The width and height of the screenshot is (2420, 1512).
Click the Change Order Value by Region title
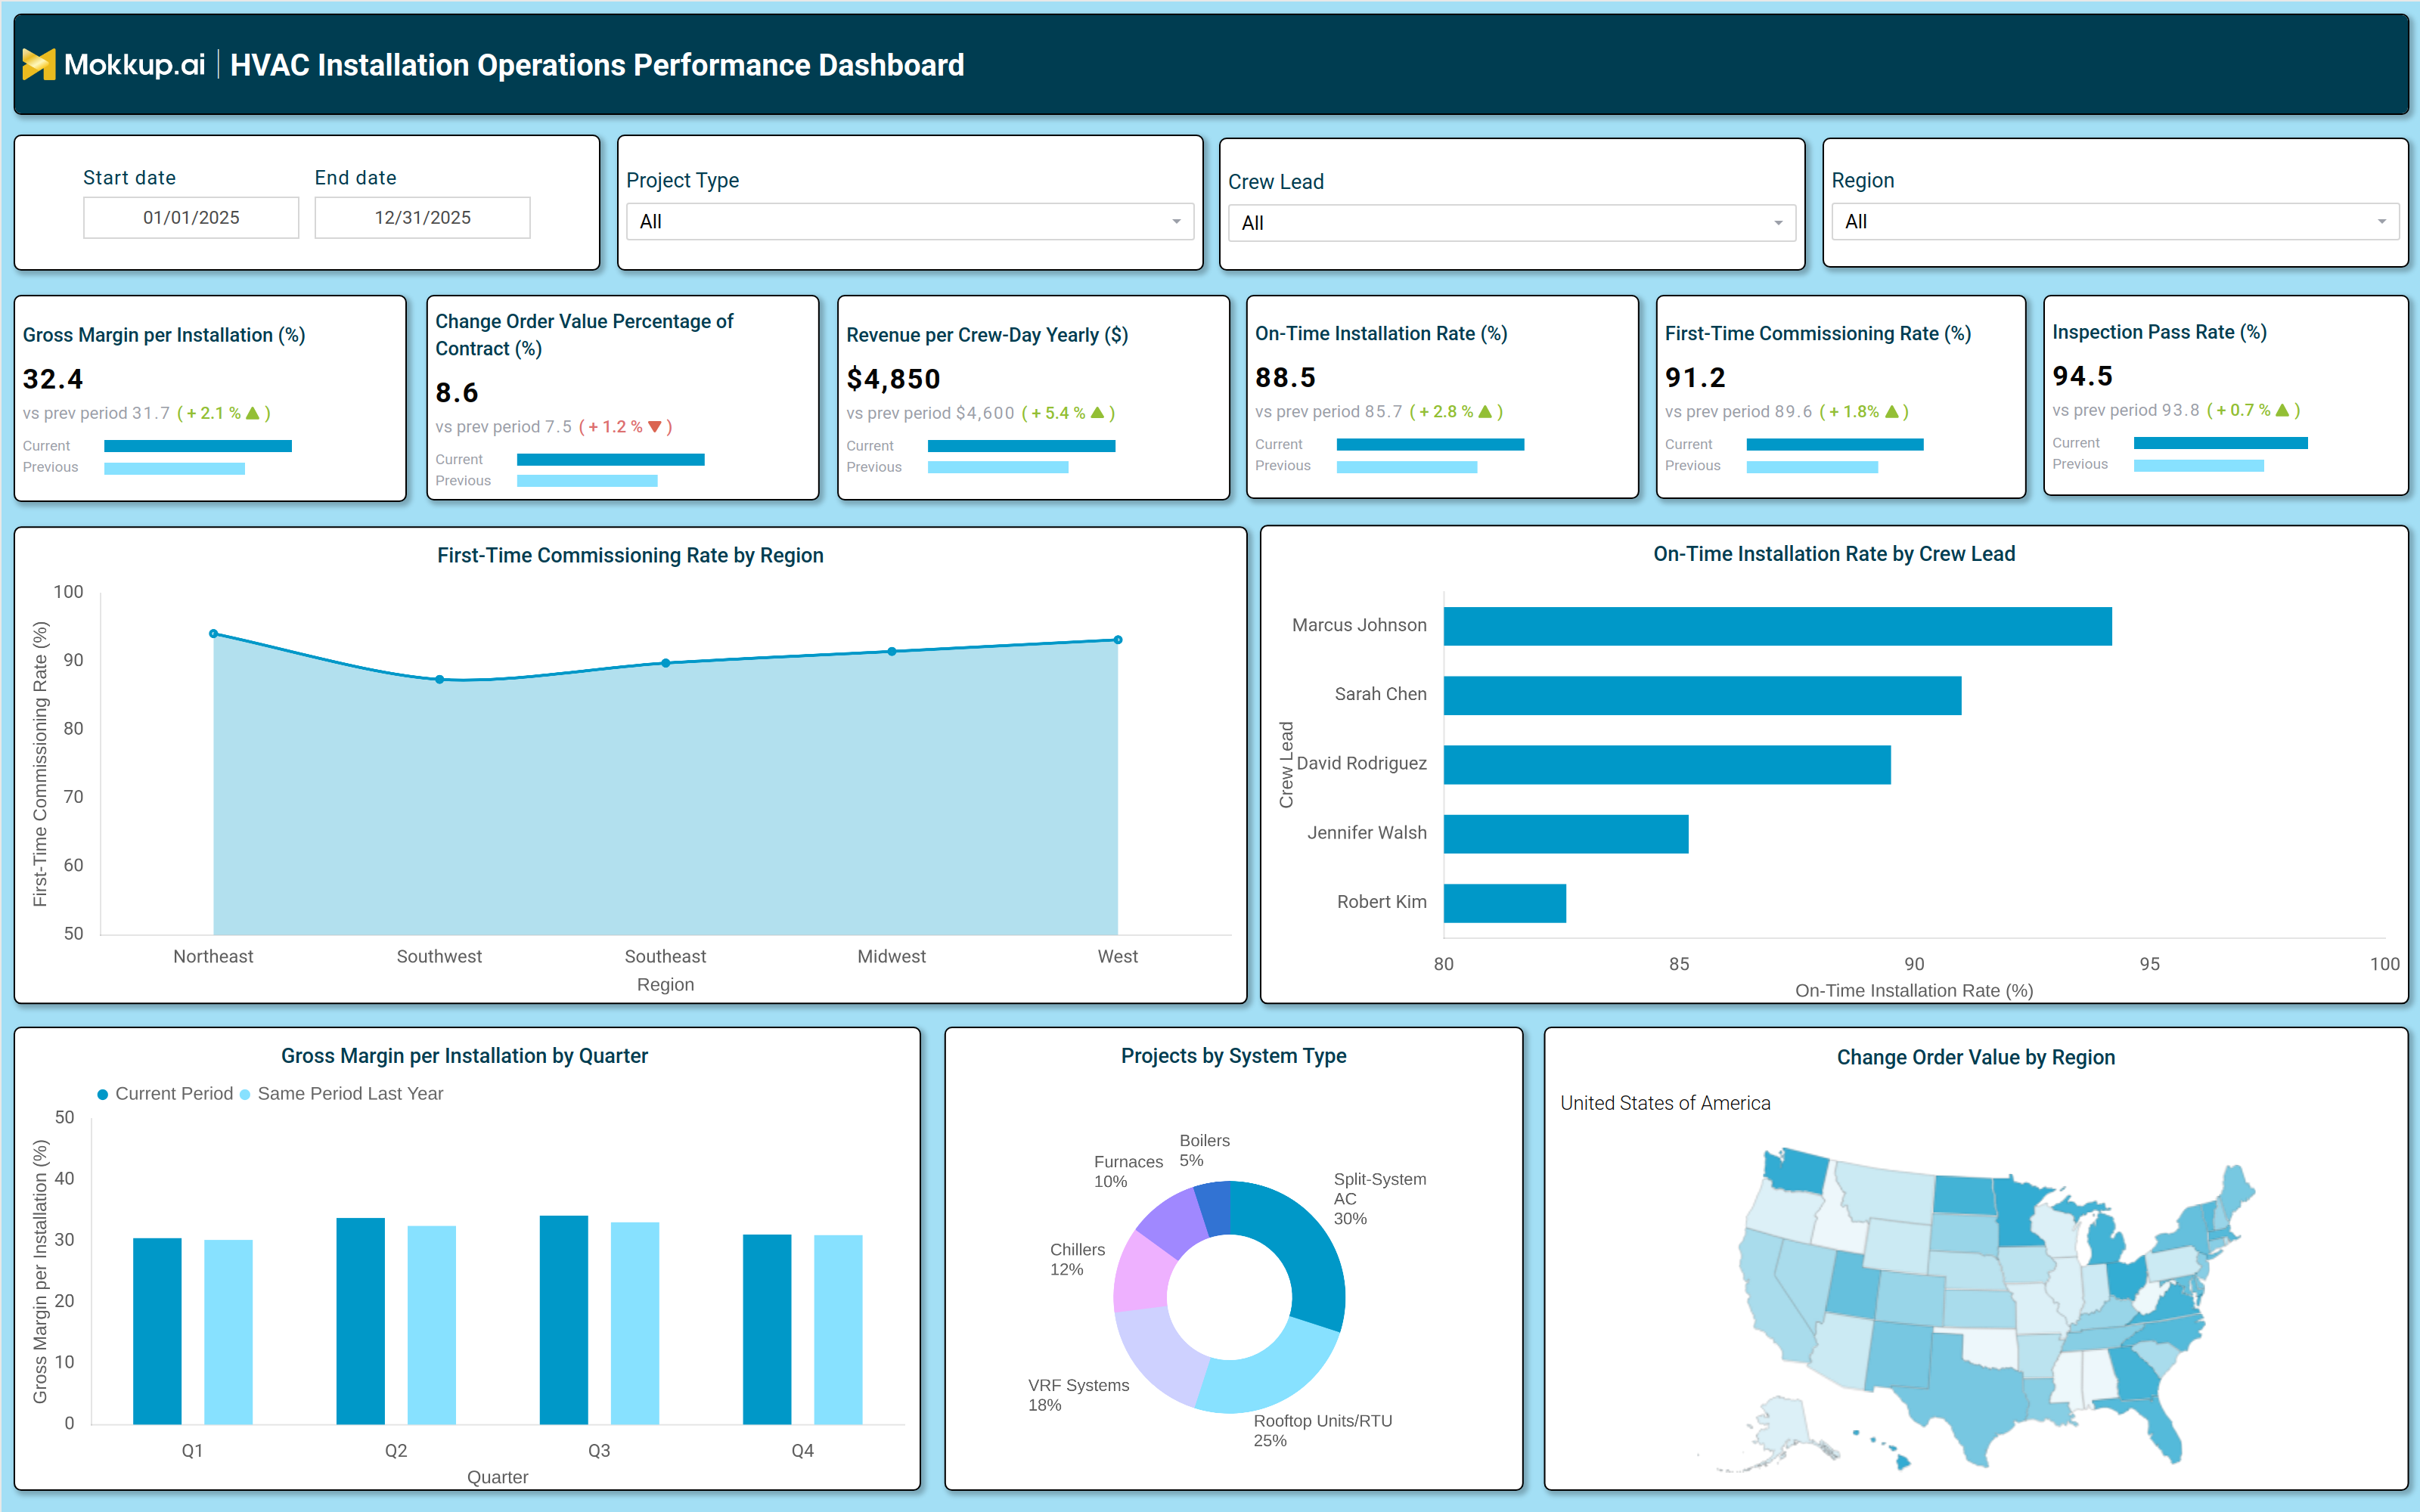[x=1976, y=1058]
